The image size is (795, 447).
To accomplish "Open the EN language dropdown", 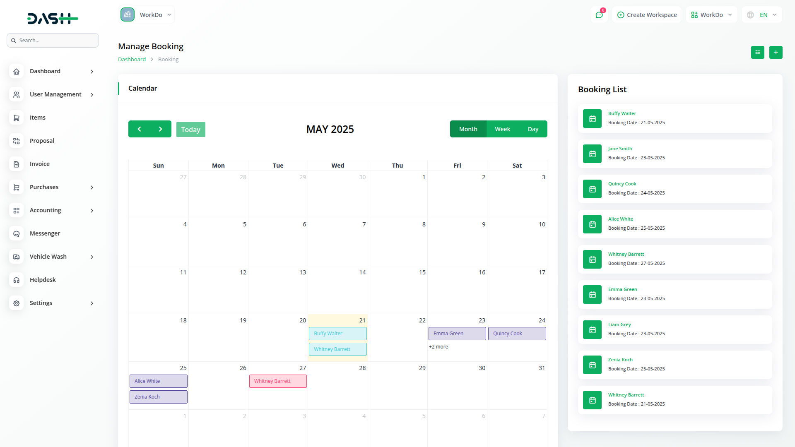I will click(x=762, y=15).
